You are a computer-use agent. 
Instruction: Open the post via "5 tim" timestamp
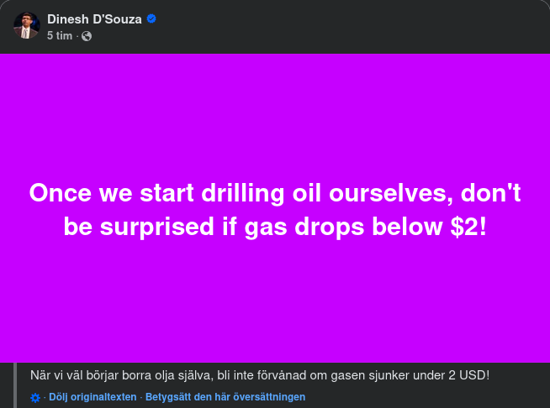click(x=60, y=36)
